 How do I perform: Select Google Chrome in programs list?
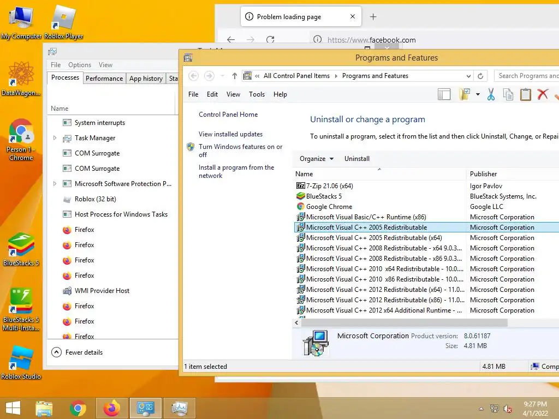pos(329,207)
